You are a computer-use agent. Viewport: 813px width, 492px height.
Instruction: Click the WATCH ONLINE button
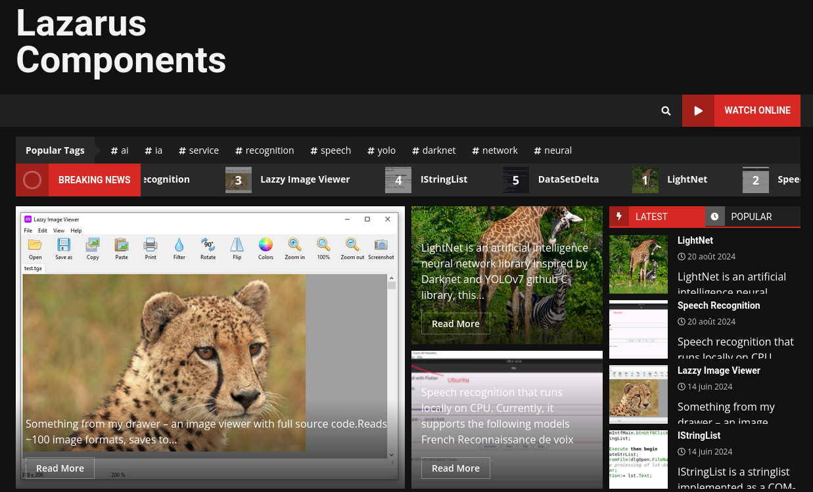tap(757, 110)
